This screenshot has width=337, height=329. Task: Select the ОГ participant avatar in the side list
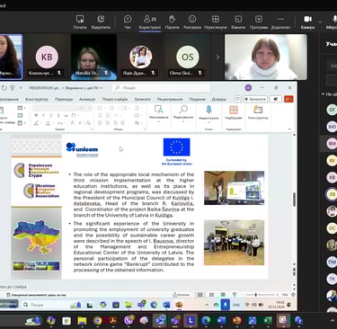(332, 110)
